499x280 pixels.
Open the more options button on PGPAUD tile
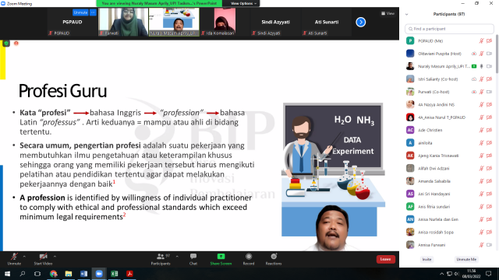[x=93, y=12]
